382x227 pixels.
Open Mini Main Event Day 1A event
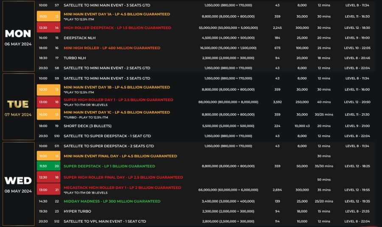(117, 14)
